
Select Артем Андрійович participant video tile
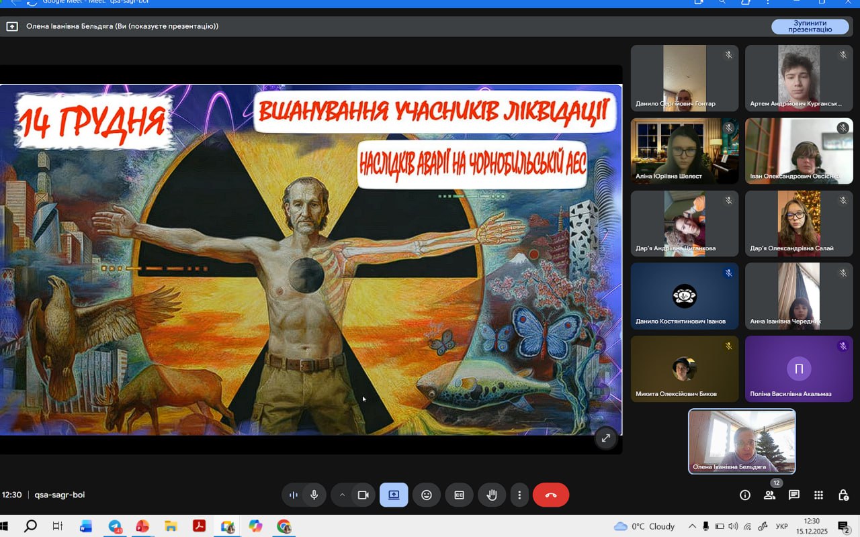coord(799,78)
